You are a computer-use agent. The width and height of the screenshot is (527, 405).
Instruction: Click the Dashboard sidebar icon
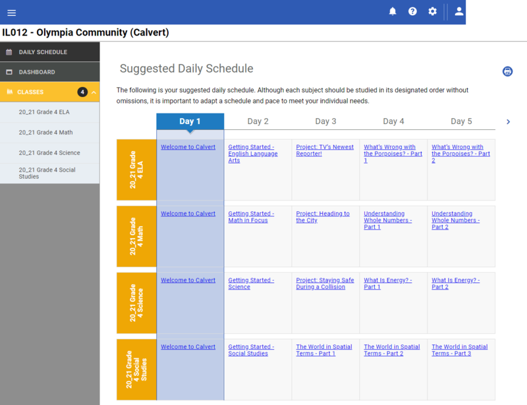[9, 72]
